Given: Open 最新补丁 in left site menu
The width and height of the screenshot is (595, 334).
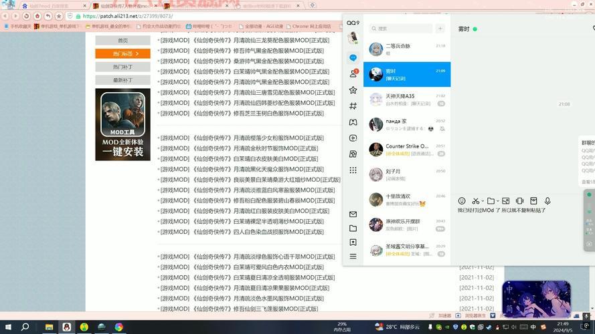Looking at the screenshot, I should click(x=122, y=80).
